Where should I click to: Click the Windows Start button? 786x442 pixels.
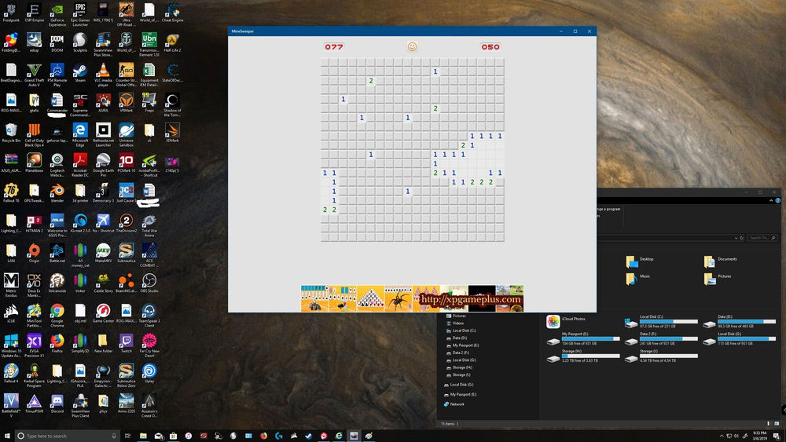pos(7,436)
